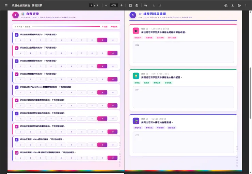Image resolution: width=252 pixels, height=174 pixels.
Task: Select score 6 for 分組合作 ability question
Action: [x=72, y=119]
